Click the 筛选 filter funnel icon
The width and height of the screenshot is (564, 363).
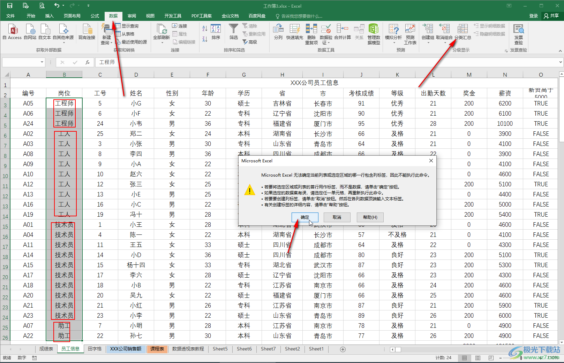[233, 29]
